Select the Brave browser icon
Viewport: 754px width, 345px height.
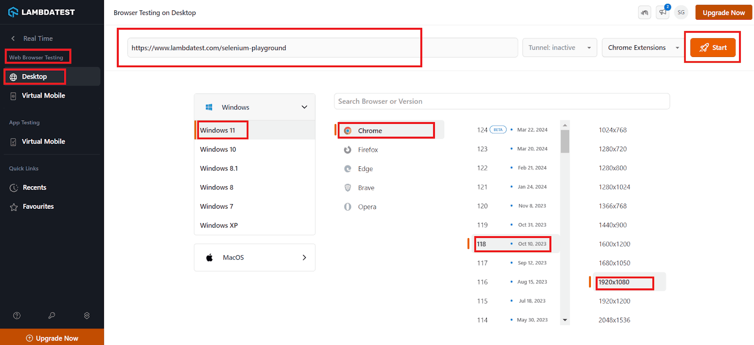click(x=348, y=188)
